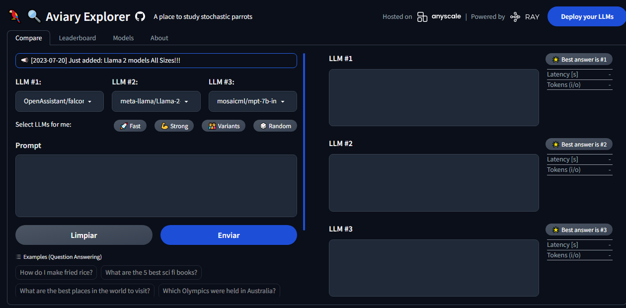Choose Random LLMs with dice icon
This screenshot has width=626, height=308.
pyautogui.click(x=275, y=126)
